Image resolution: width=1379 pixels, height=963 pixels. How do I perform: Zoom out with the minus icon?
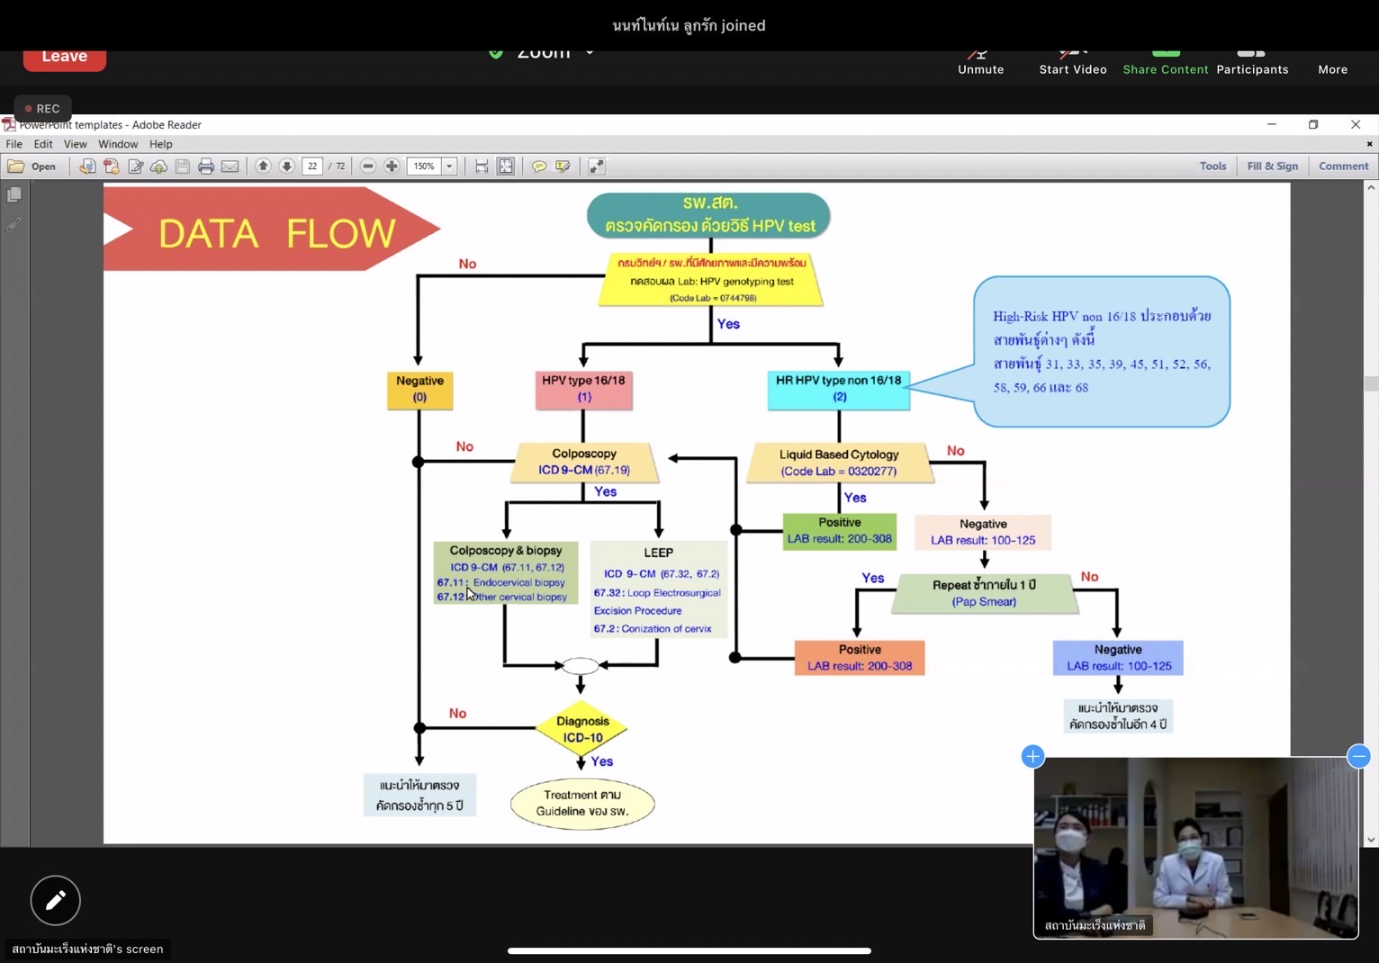coord(368,166)
